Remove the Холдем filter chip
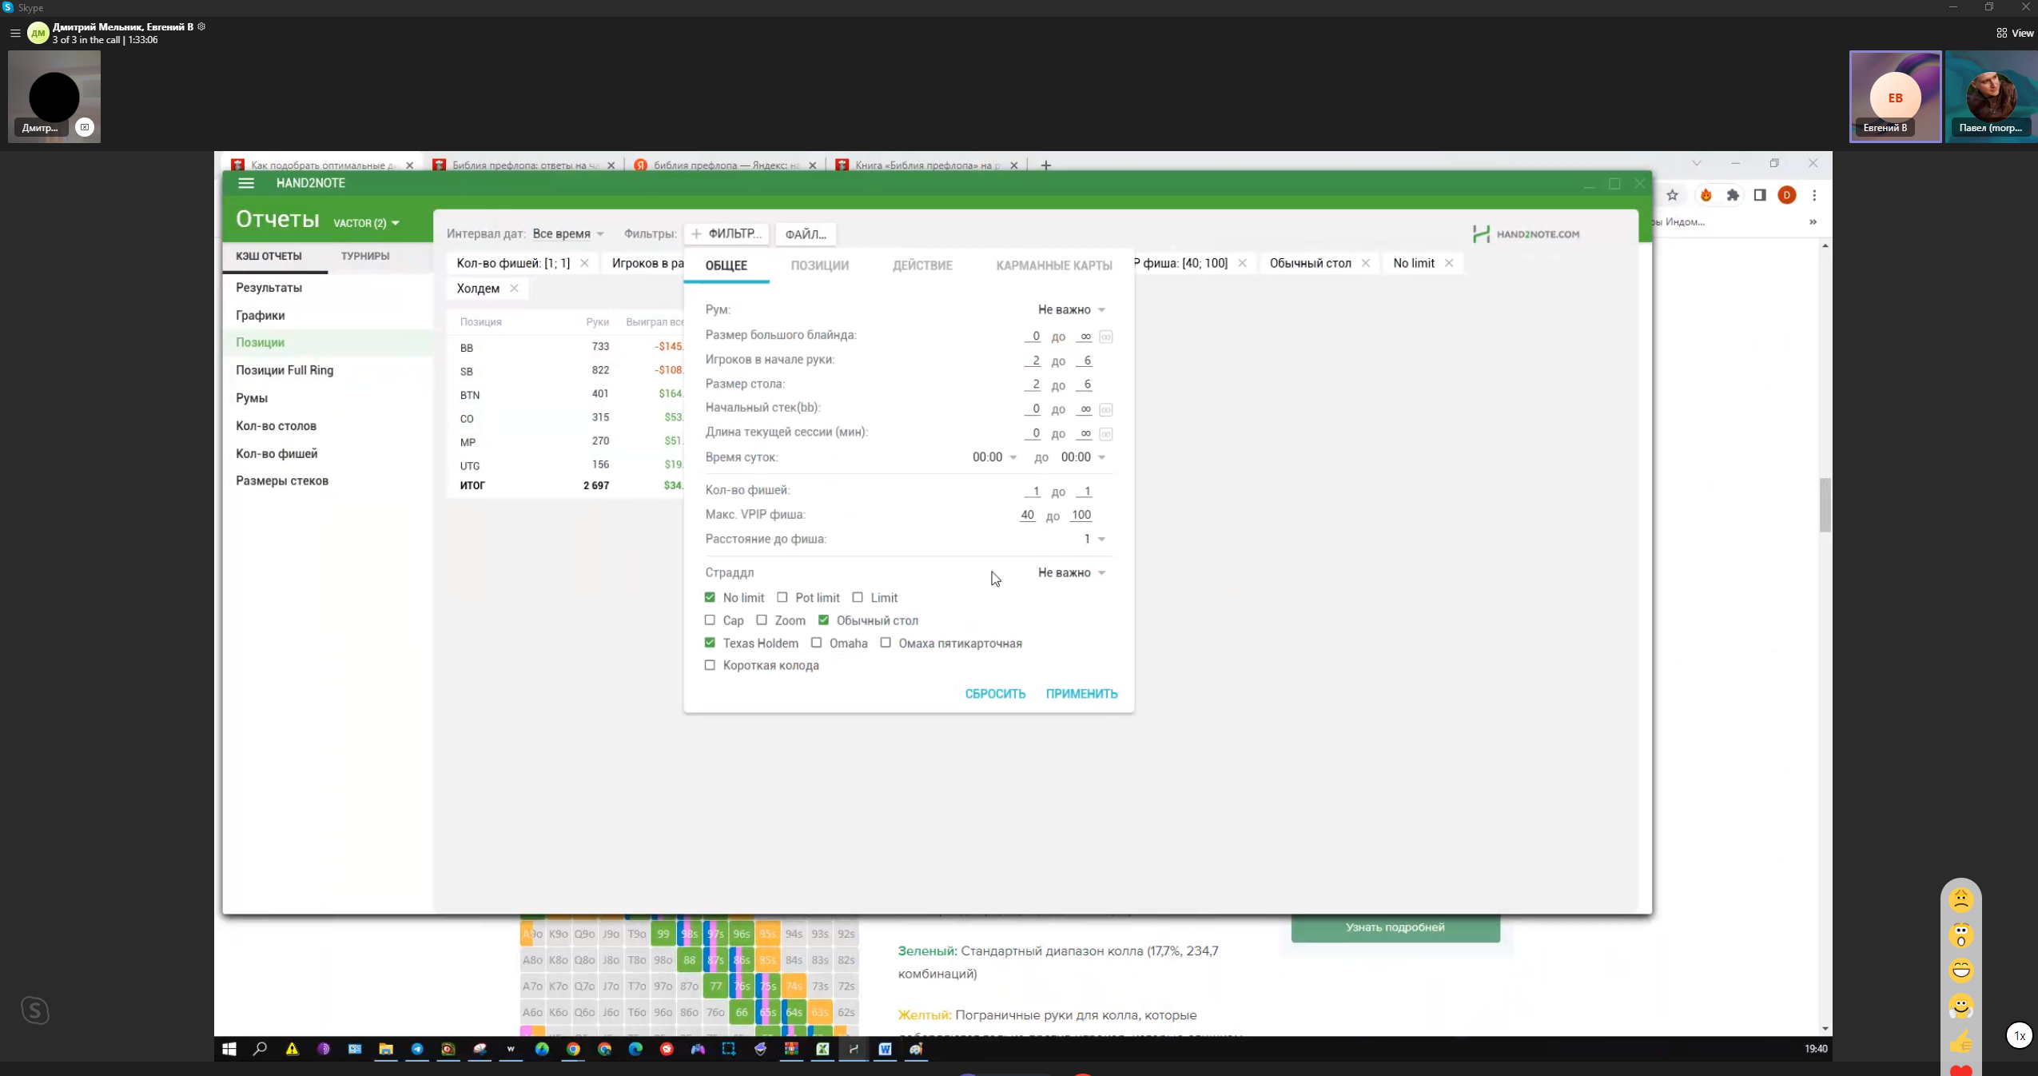This screenshot has width=2038, height=1076. [x=514, y=289]
